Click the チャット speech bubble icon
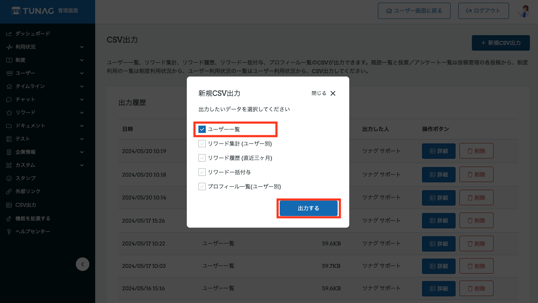Screen dimensions: 538x303 point(9,100)
